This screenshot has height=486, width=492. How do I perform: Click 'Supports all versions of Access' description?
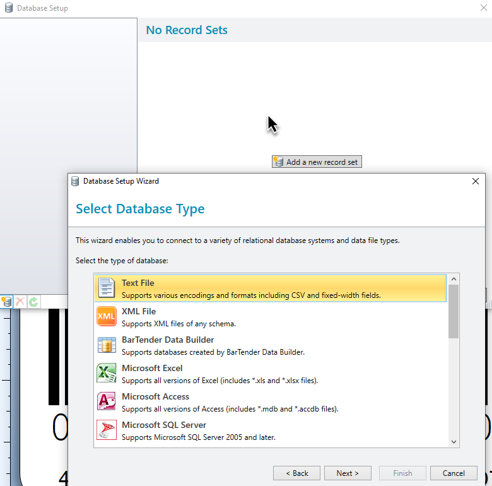point(230,409)
